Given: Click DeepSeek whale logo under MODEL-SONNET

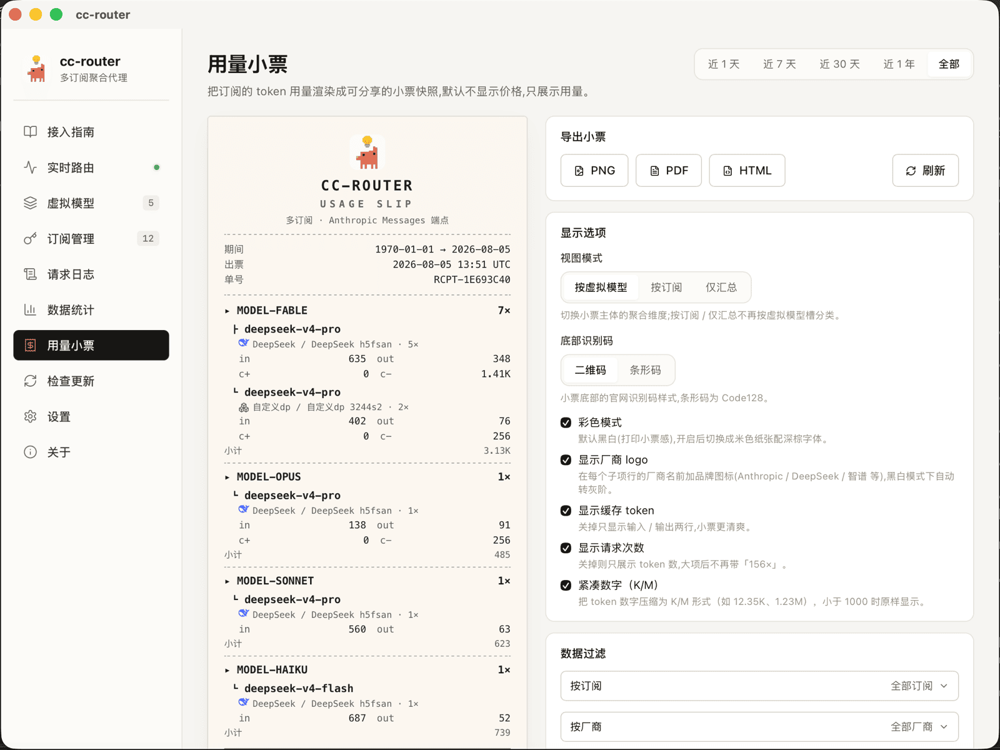Looking at the screenshot, I should coord(244,614).
